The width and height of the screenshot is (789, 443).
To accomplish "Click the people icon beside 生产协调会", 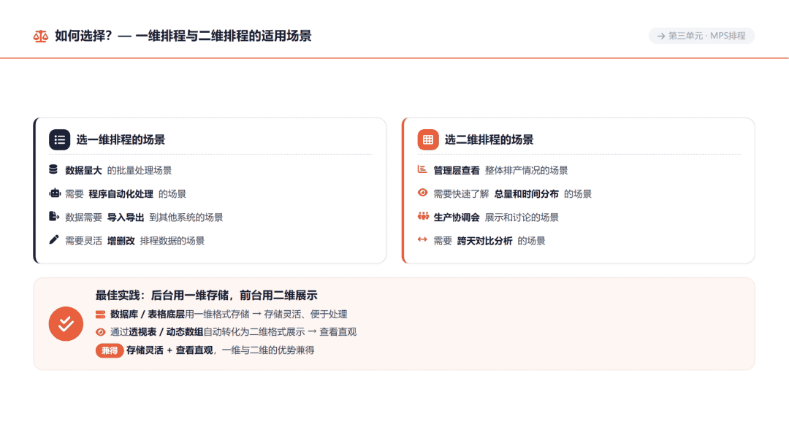I will (x=423, y=216).
